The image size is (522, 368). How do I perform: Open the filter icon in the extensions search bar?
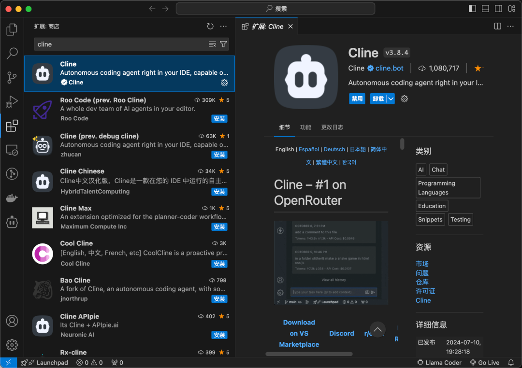(223, 44)
